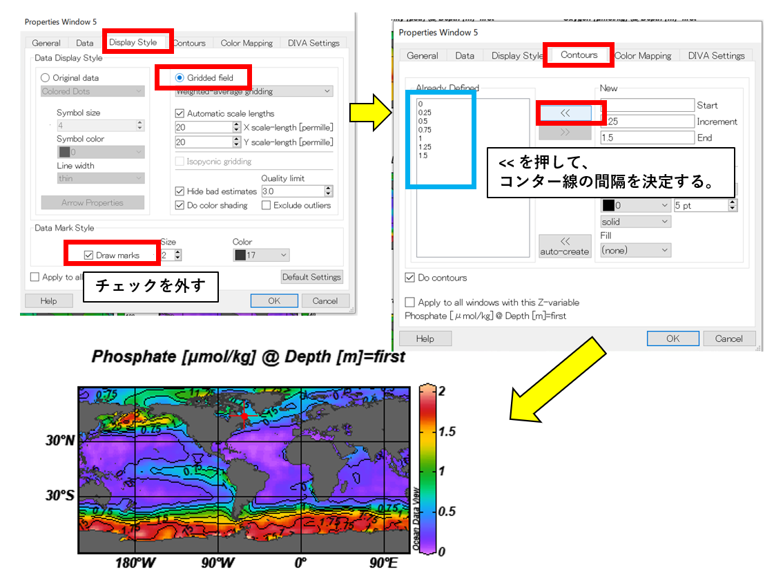The width and height of the screenshot is (774, 574).
Task: Open Data tab in left Properties window
Action: click(84, 43)
